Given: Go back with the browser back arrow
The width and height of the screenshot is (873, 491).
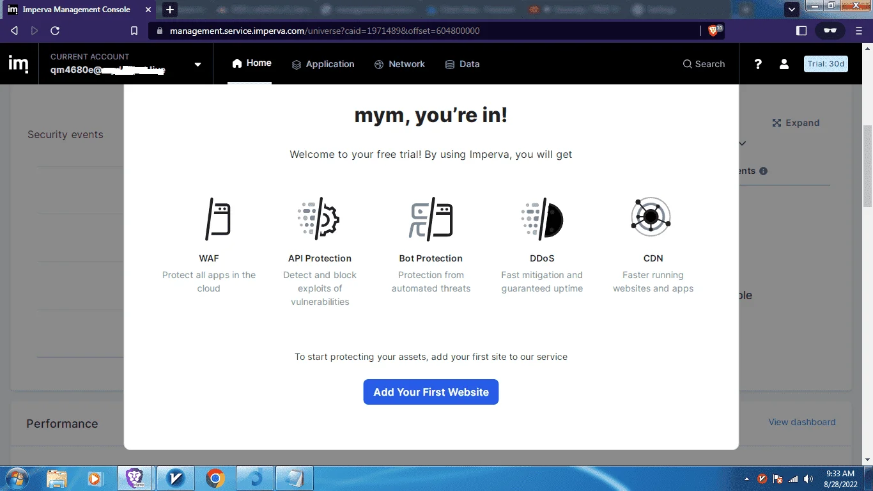Looking at the screenshot, I should click(x=15, y=31).
